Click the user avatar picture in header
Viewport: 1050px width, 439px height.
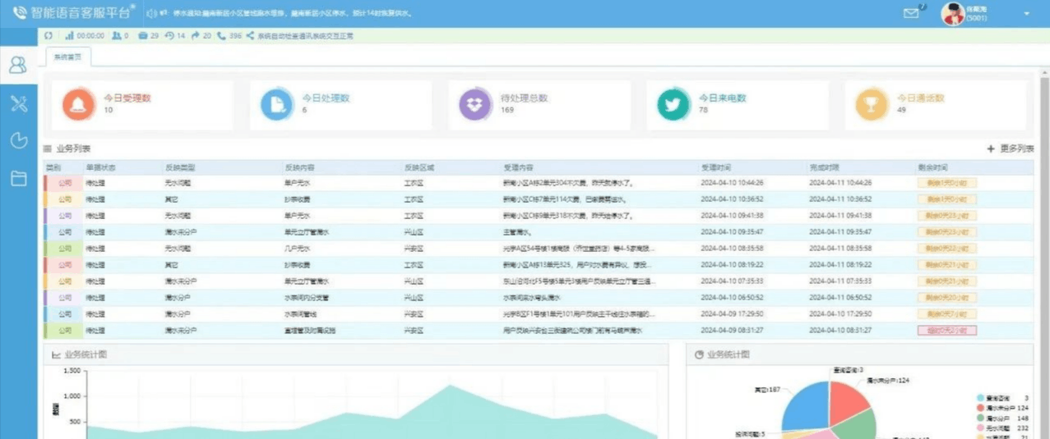point(952,14)
